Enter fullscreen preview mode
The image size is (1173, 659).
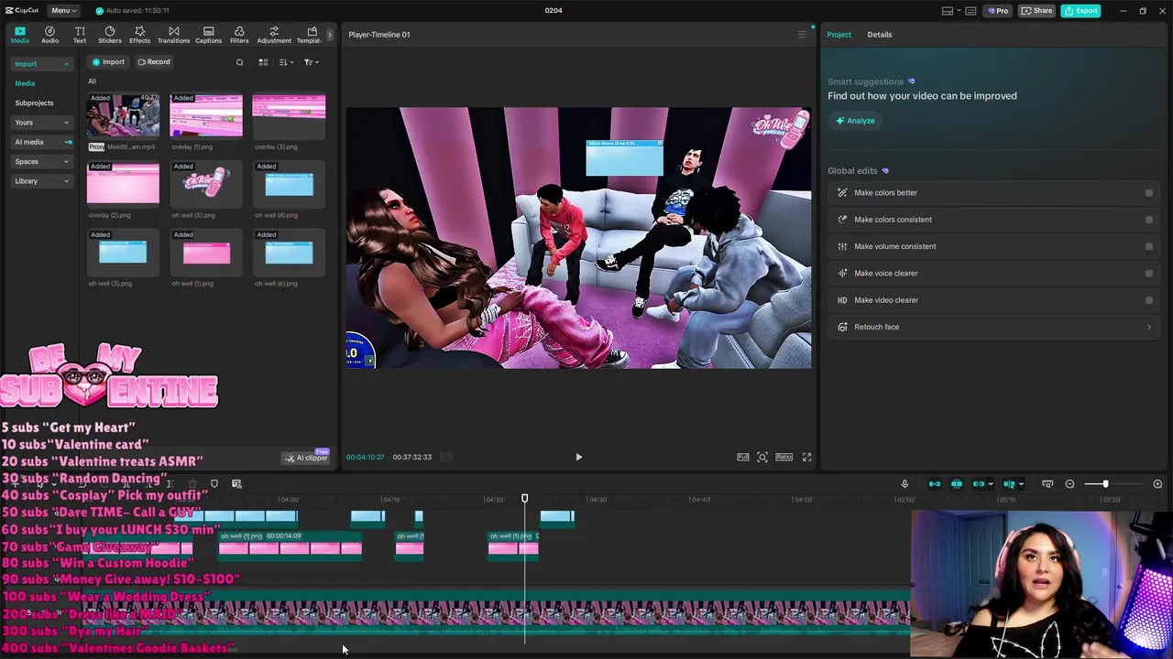click(x=806, y=457)
